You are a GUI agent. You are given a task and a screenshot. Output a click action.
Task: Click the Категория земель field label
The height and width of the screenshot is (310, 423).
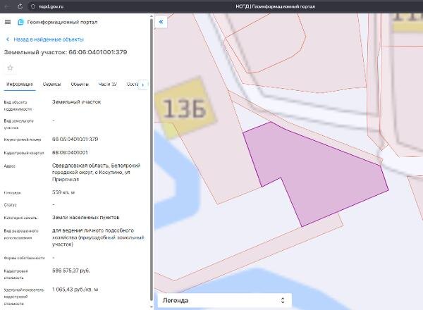tap(20, 218)
